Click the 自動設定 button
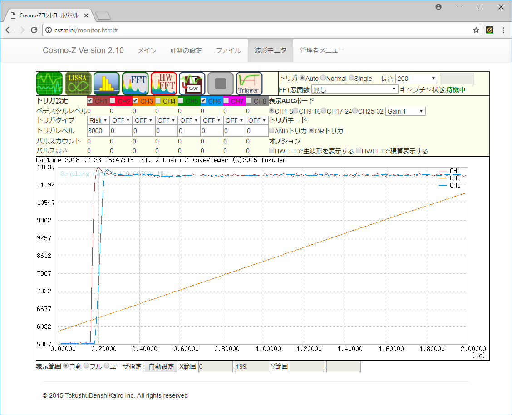Viewport: 512px width, 415px height. (161, 366)
